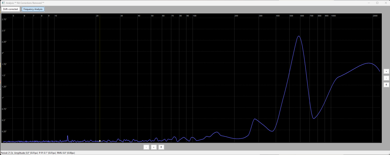The image size is (390, 155).
Task: Click the white marker dot on the dotted cursor line
Action: click(x=100, y=141)
